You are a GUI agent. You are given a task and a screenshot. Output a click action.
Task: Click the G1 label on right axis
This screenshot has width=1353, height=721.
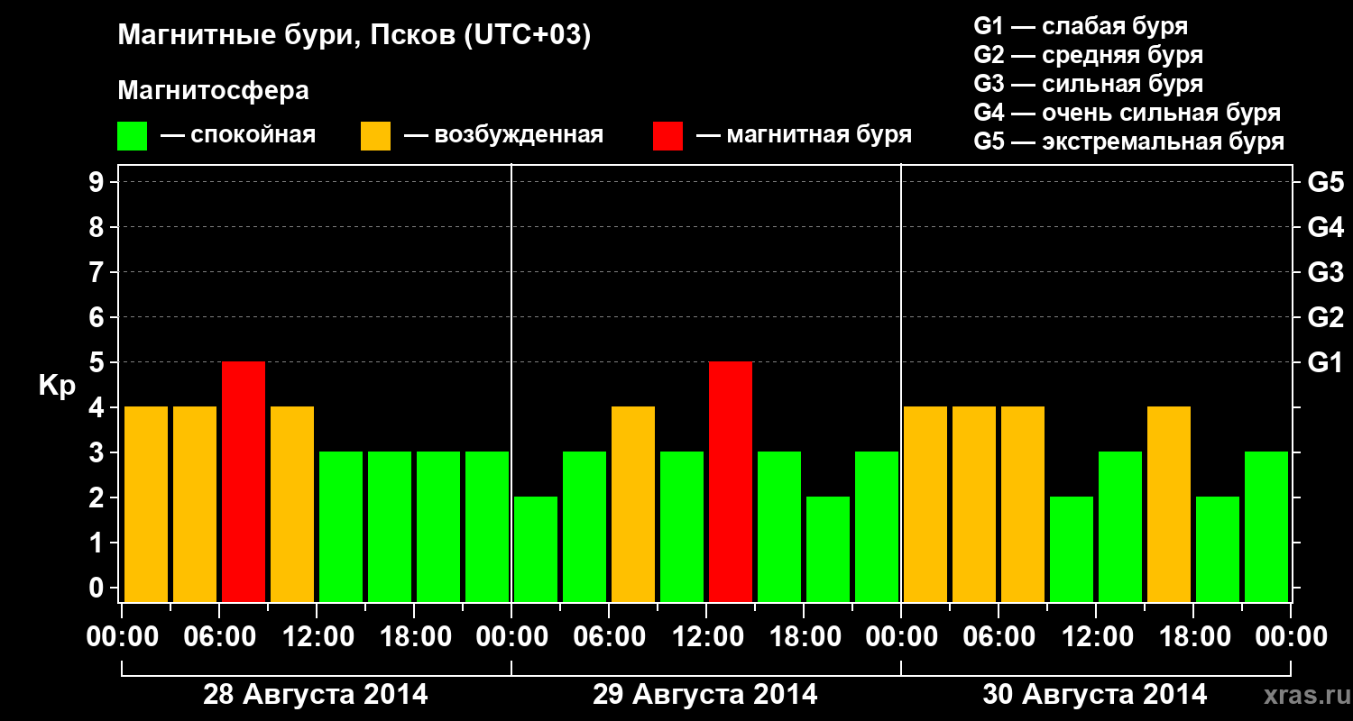[1326, 362]
